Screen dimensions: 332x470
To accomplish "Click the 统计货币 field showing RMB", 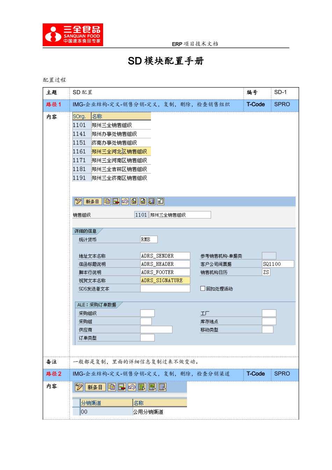I will [149, 239].
